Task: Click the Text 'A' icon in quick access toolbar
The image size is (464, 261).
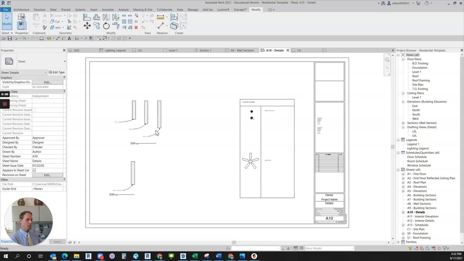Action: 69,38
